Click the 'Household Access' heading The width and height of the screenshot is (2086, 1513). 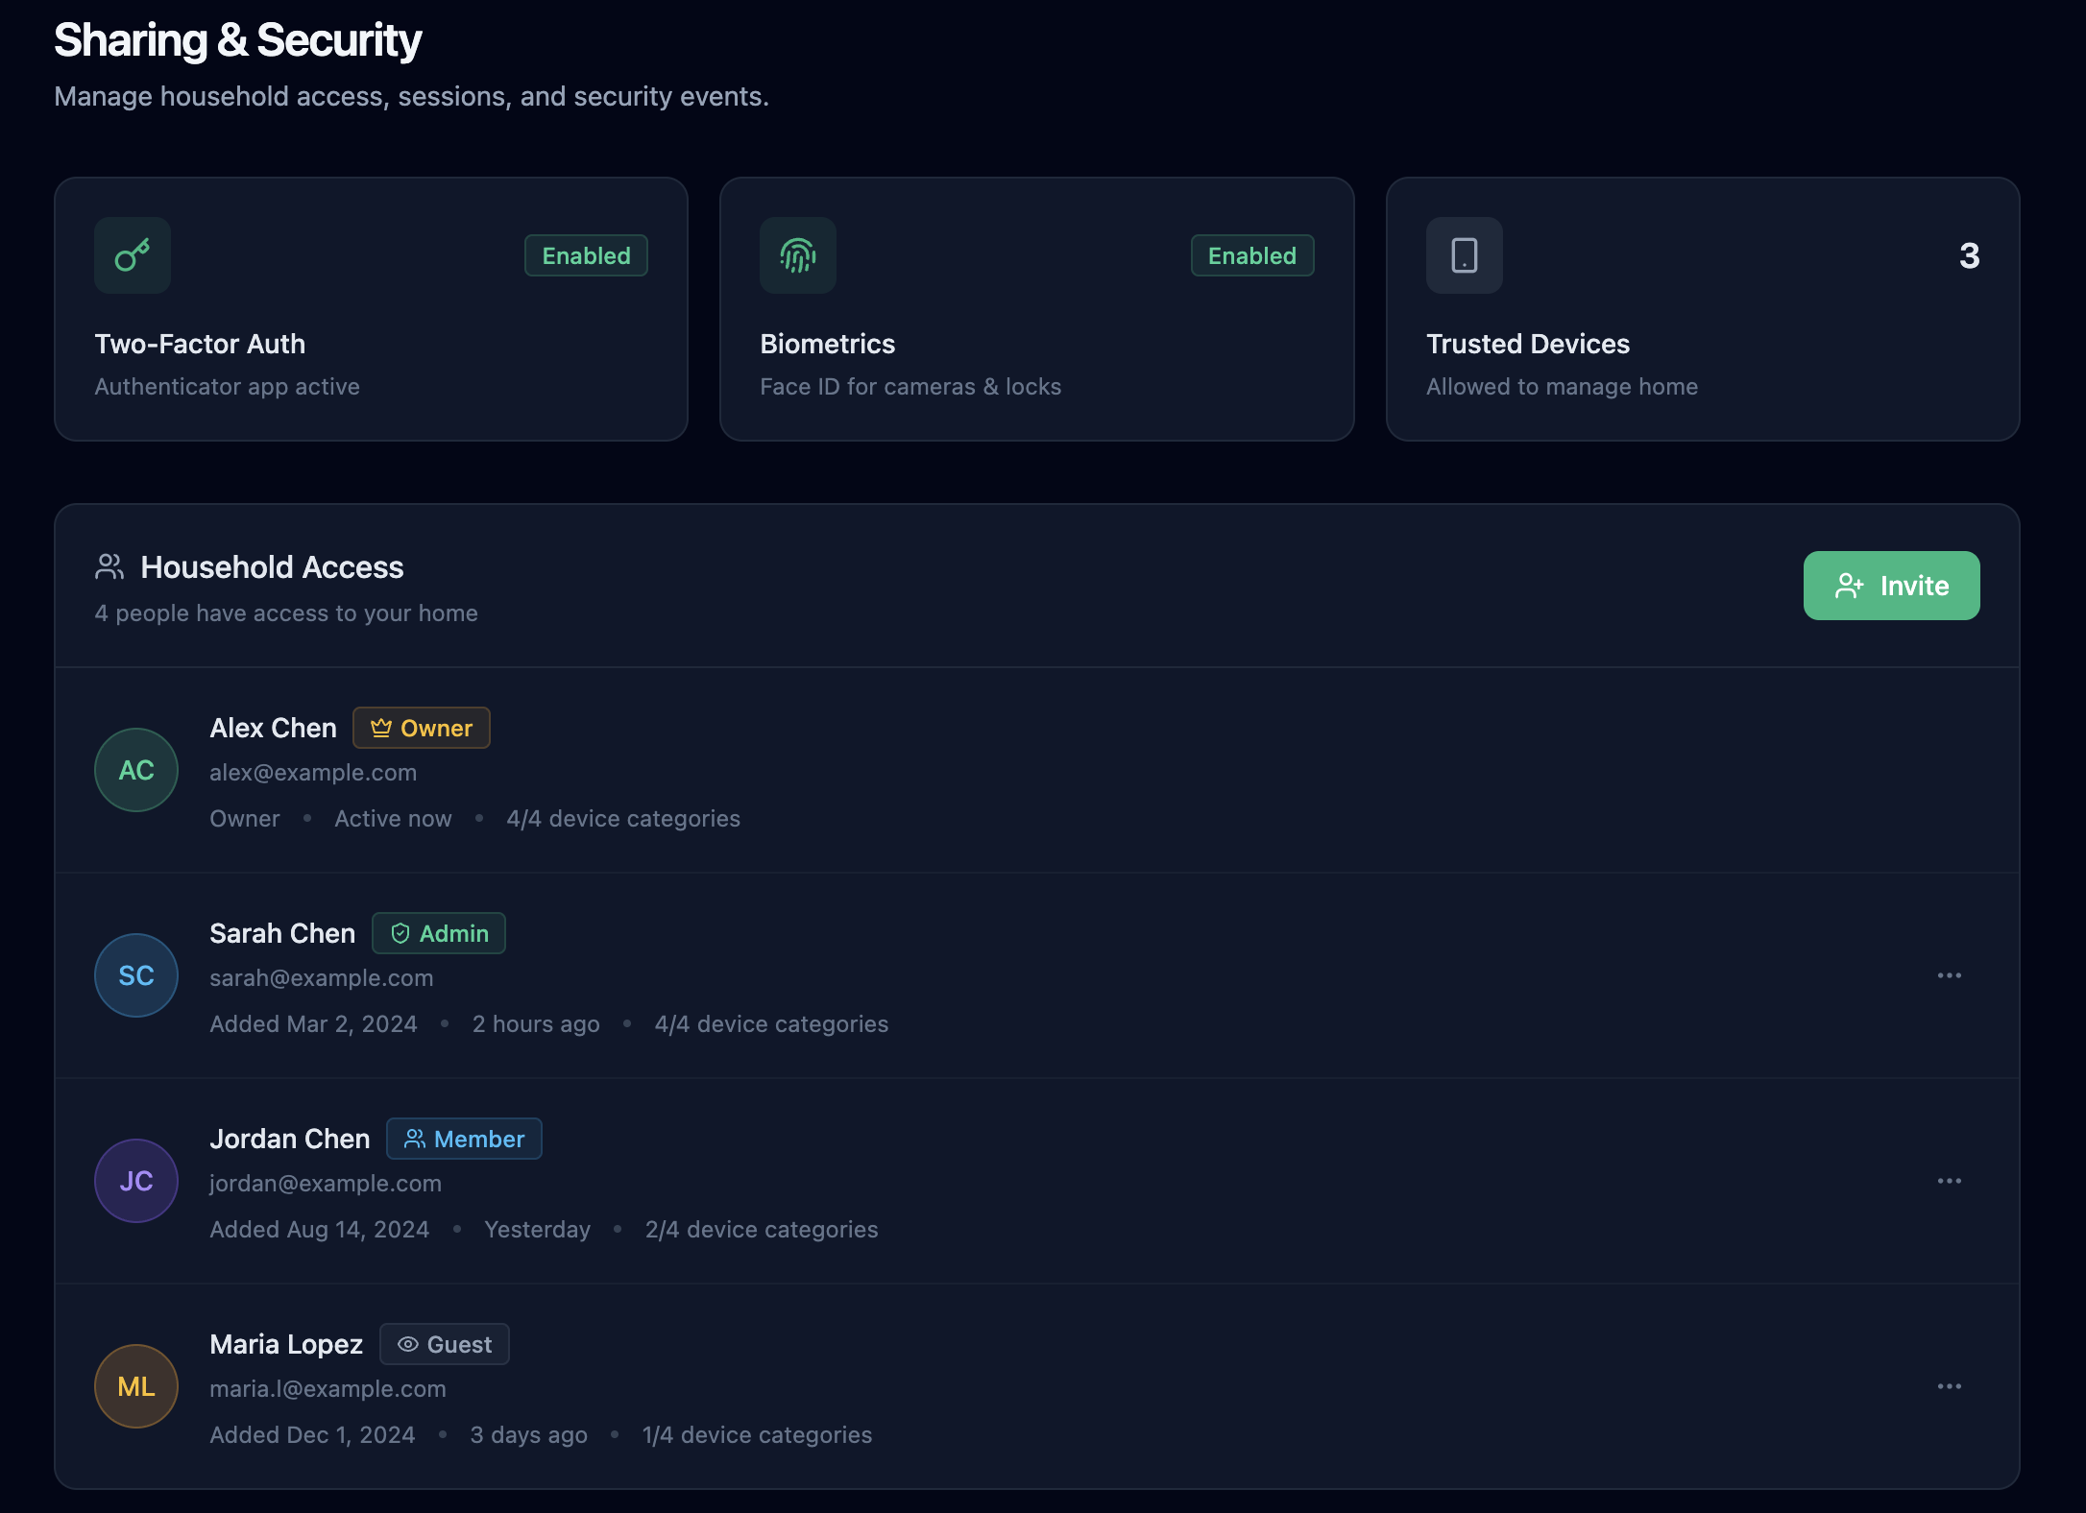click(x=272, y=567)
